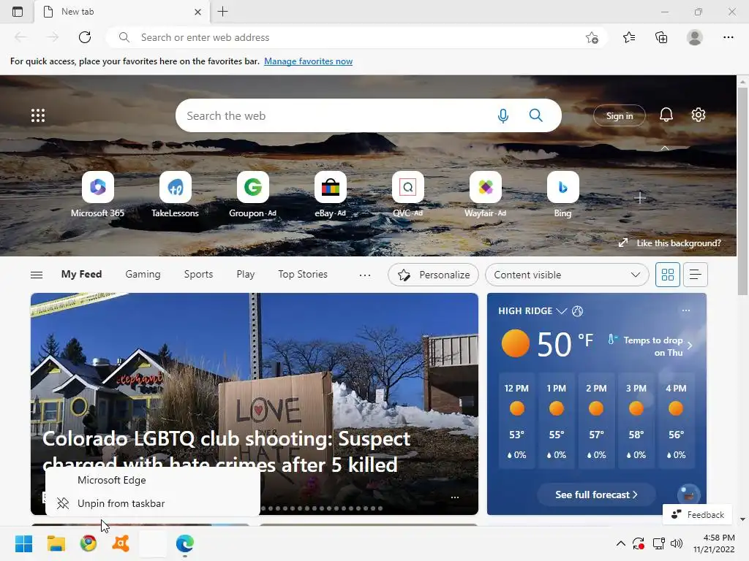Screen dimensions: 749x561
Task: Open a new tab with plus icon
Action: pos(222,12)
